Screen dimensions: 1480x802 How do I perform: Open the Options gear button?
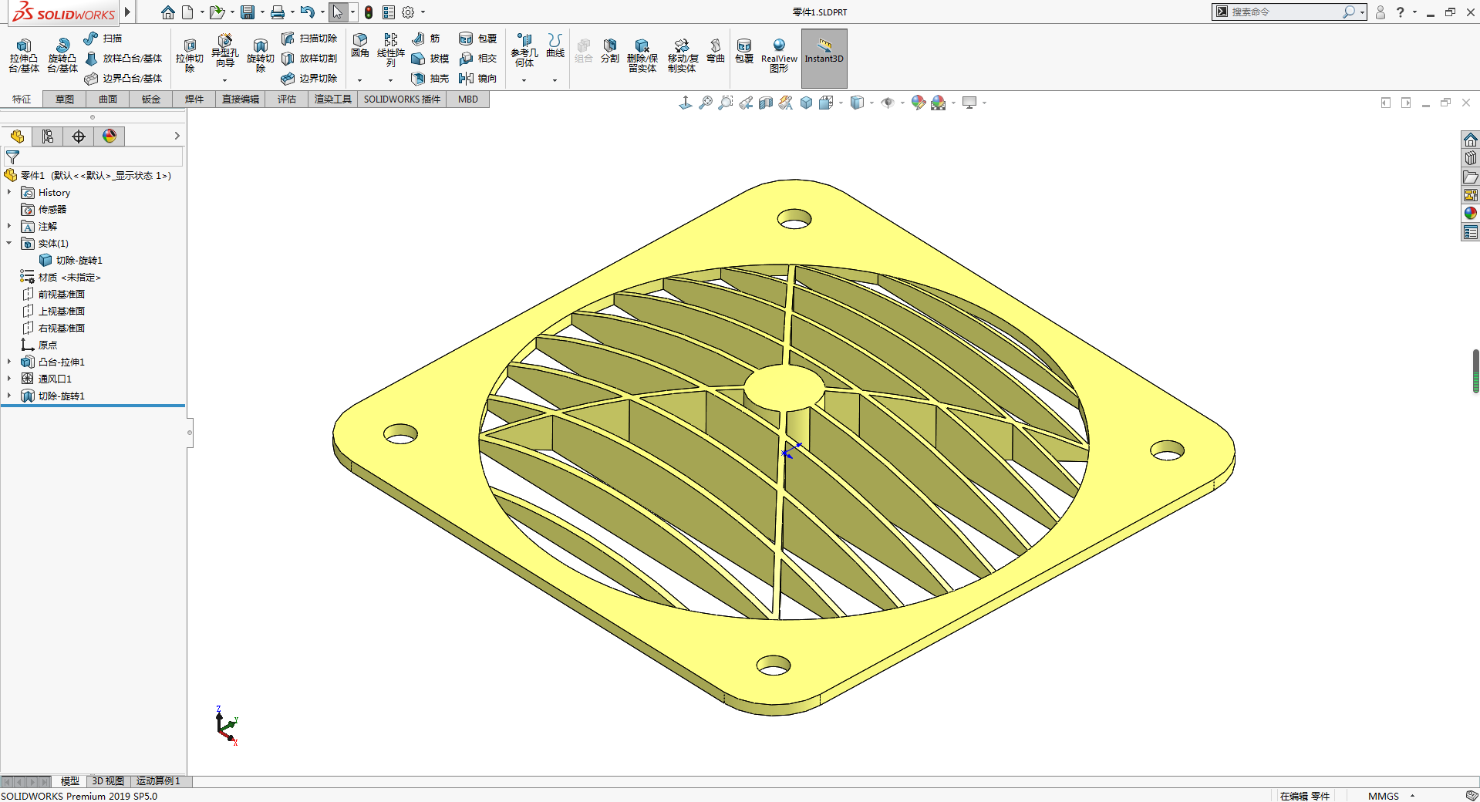click(408, 12)
